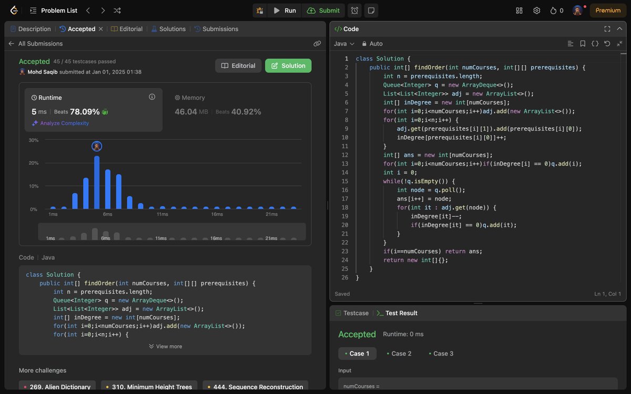This screenshot has width=631, height=394.
Task: Open the Java language dropdown
Action: [342, 44]
